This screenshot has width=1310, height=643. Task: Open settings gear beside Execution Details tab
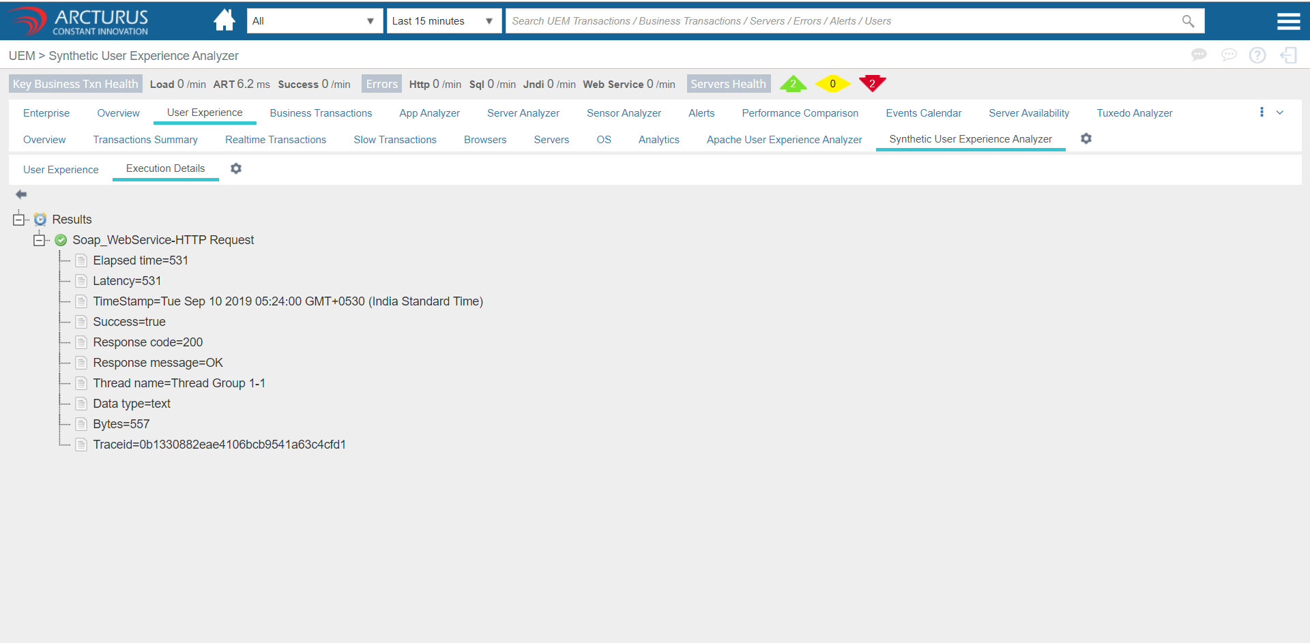236,168
